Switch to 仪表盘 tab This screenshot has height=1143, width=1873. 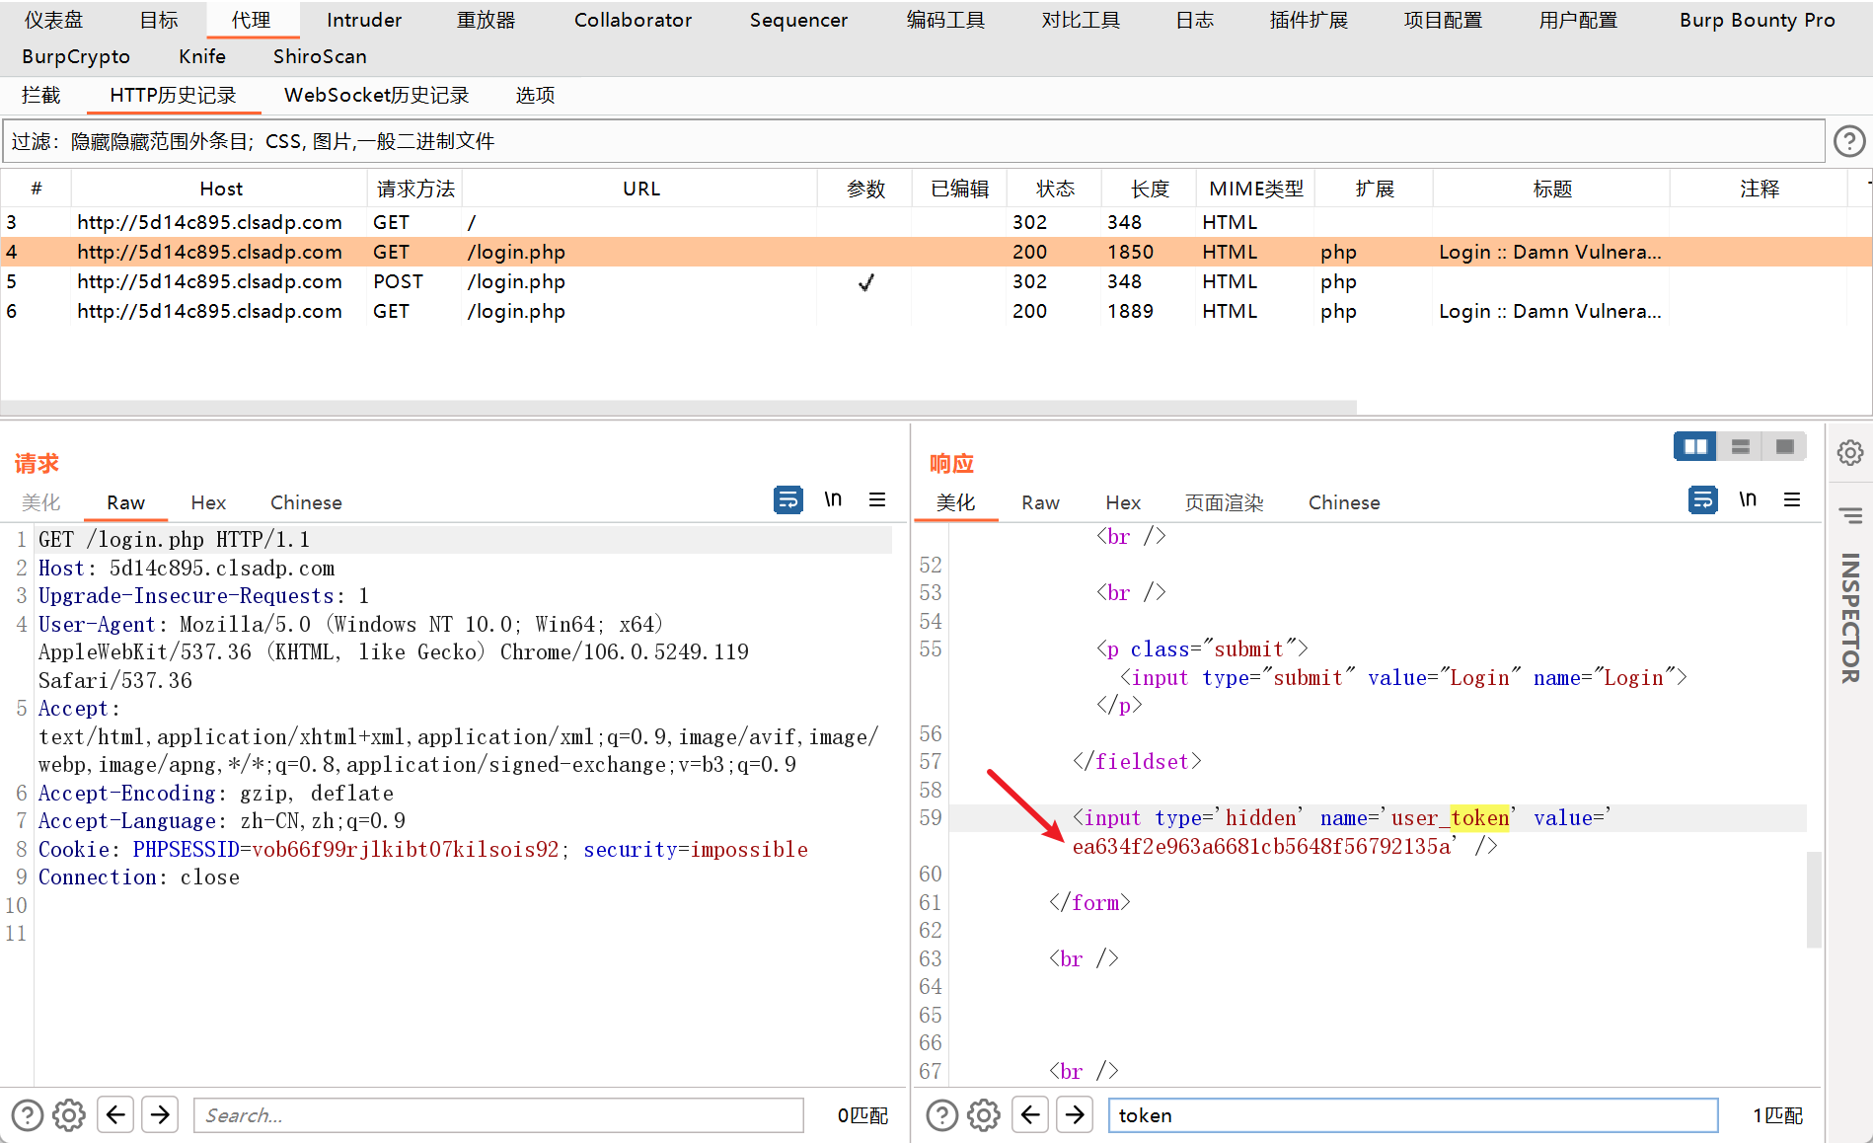(54, 20)
